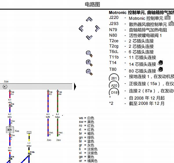Click the D181 connection symbol

tap(114, 92)
